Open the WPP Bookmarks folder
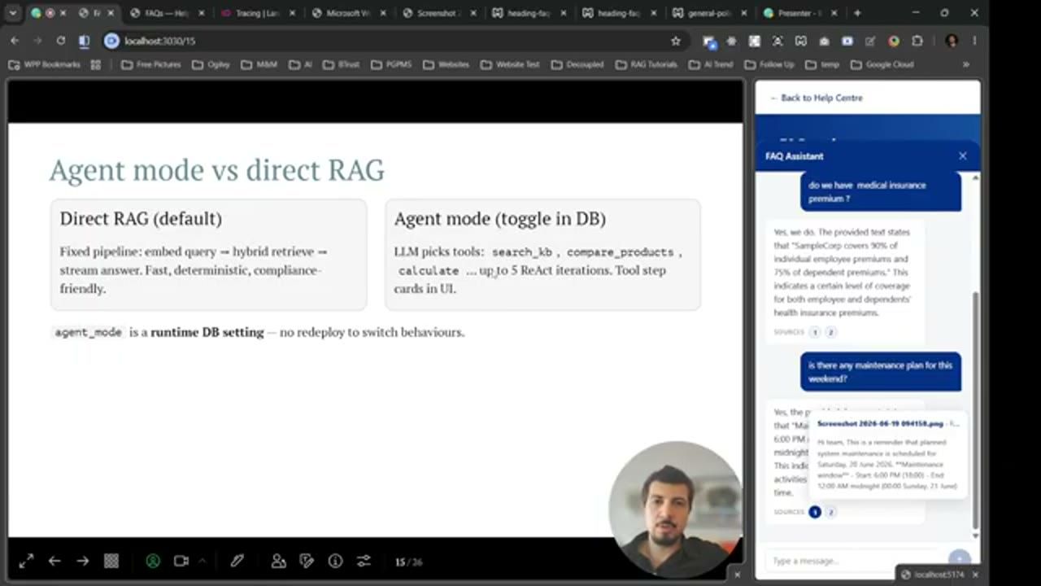The height and width of the screenshot is (586, 1041). [44, 64]
